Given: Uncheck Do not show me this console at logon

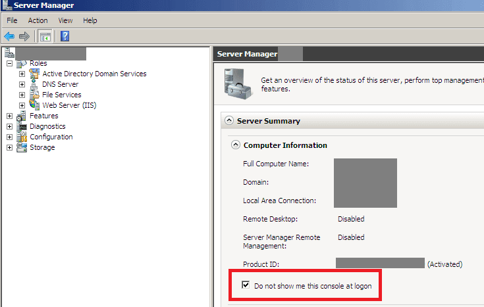Looking at the screenshot, I should coord(246,285).
